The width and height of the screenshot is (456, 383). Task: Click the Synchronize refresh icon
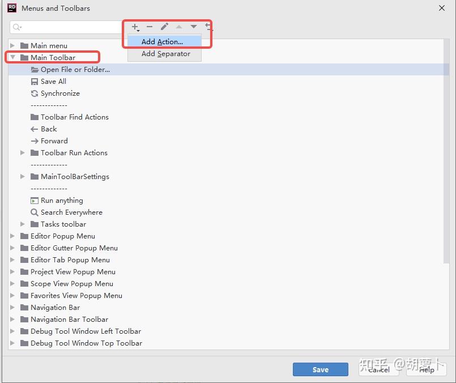[x=34, y=93]
